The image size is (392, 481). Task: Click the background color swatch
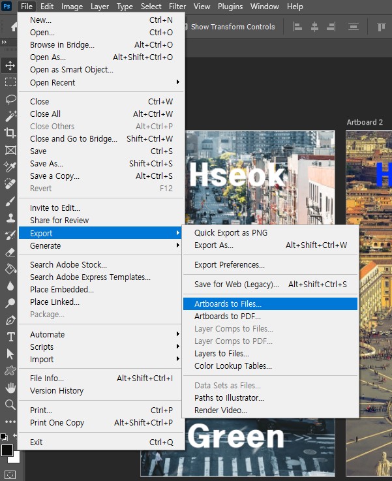coord(16,459)
